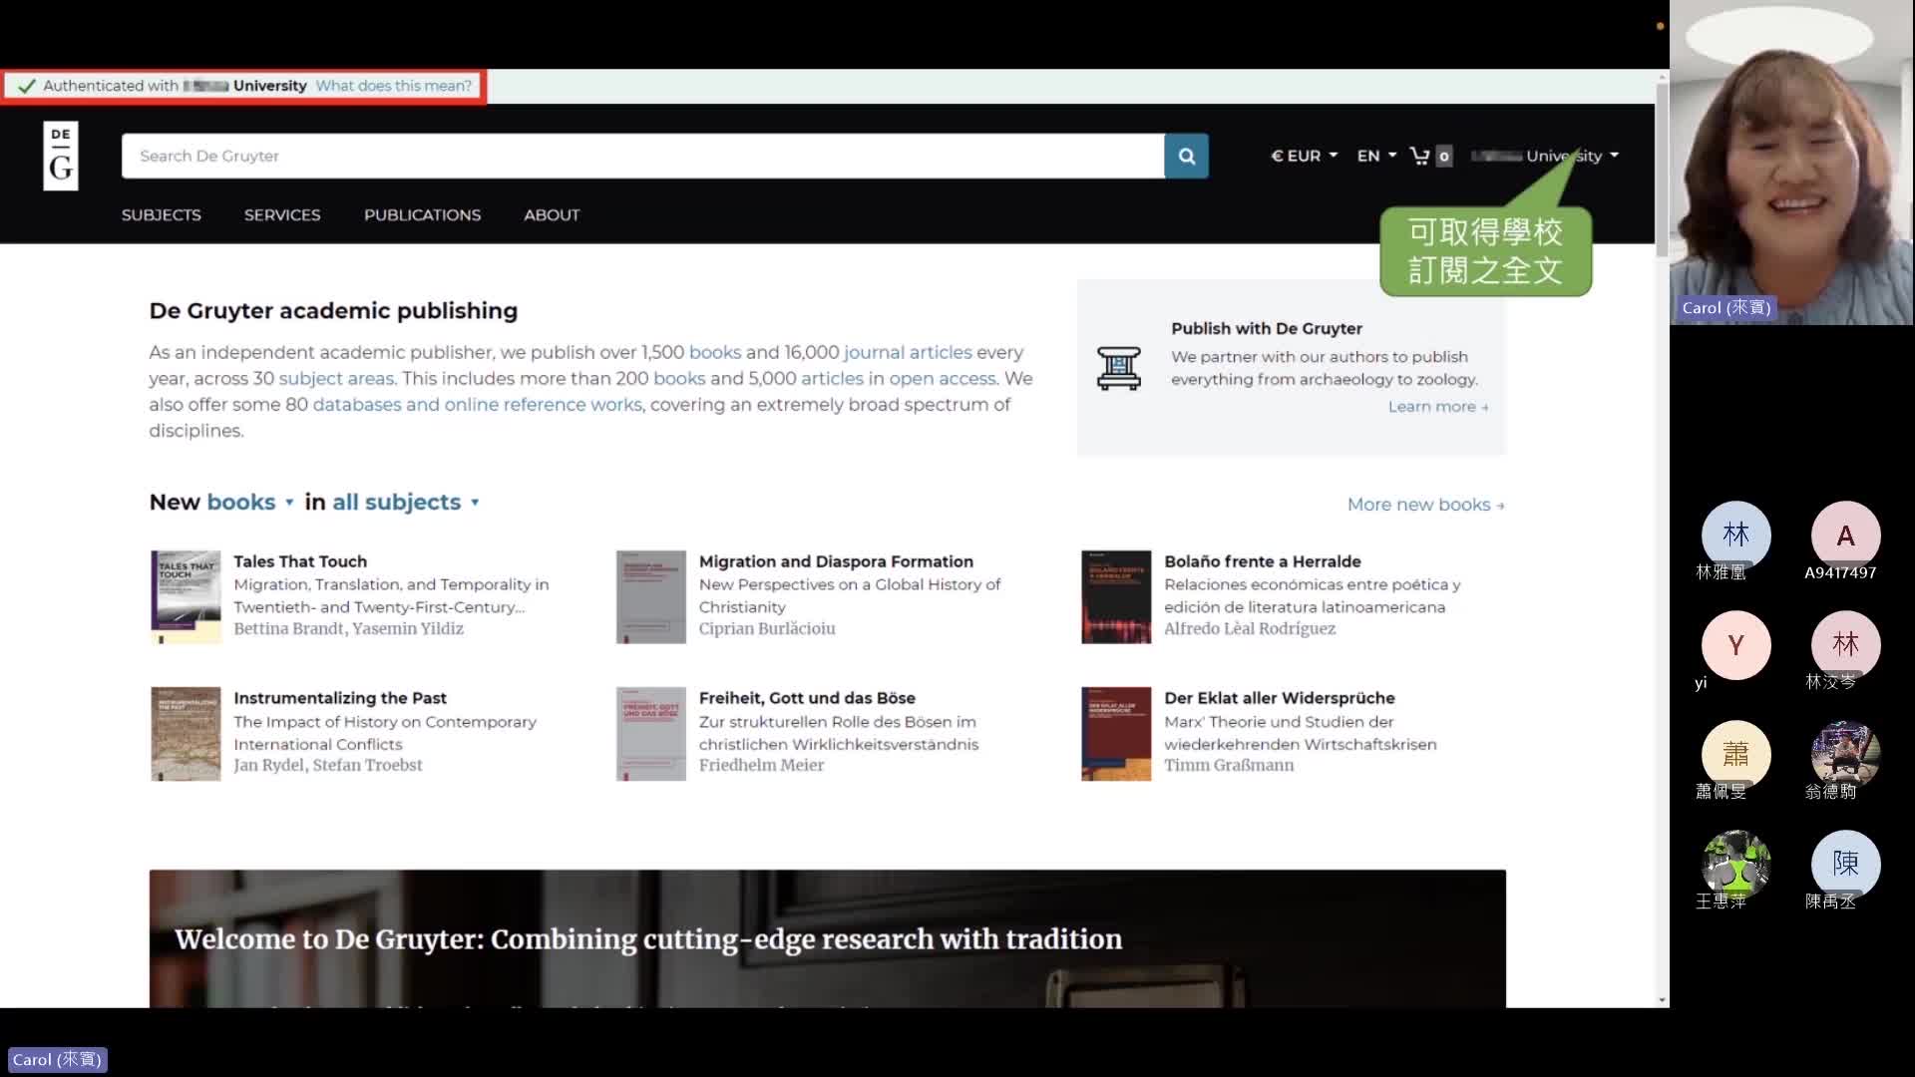This screenshot has width=1915, height=1077.
Task: Click the 'journal articles' link
Action: [908, 352]
